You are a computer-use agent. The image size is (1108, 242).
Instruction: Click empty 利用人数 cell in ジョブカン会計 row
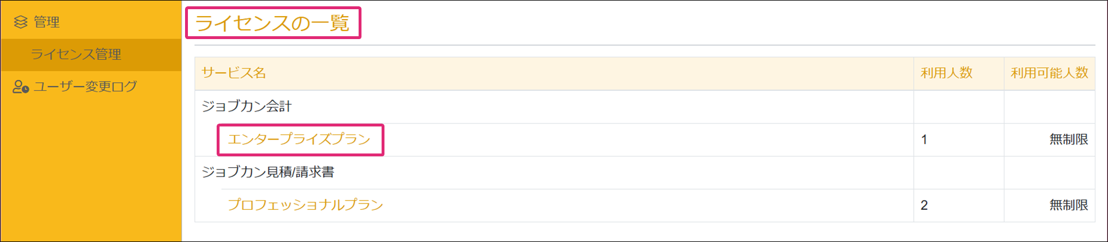(958, 106)
